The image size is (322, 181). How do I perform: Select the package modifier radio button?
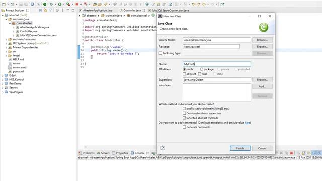point(201,69)
